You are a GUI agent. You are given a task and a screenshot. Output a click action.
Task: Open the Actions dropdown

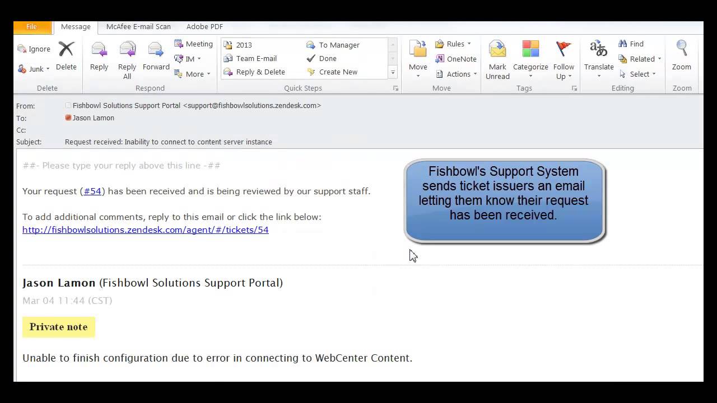(x=456, y=74)
